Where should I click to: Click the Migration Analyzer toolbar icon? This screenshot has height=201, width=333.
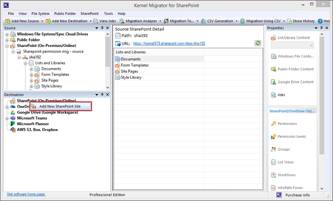click(x=122, y=21)
